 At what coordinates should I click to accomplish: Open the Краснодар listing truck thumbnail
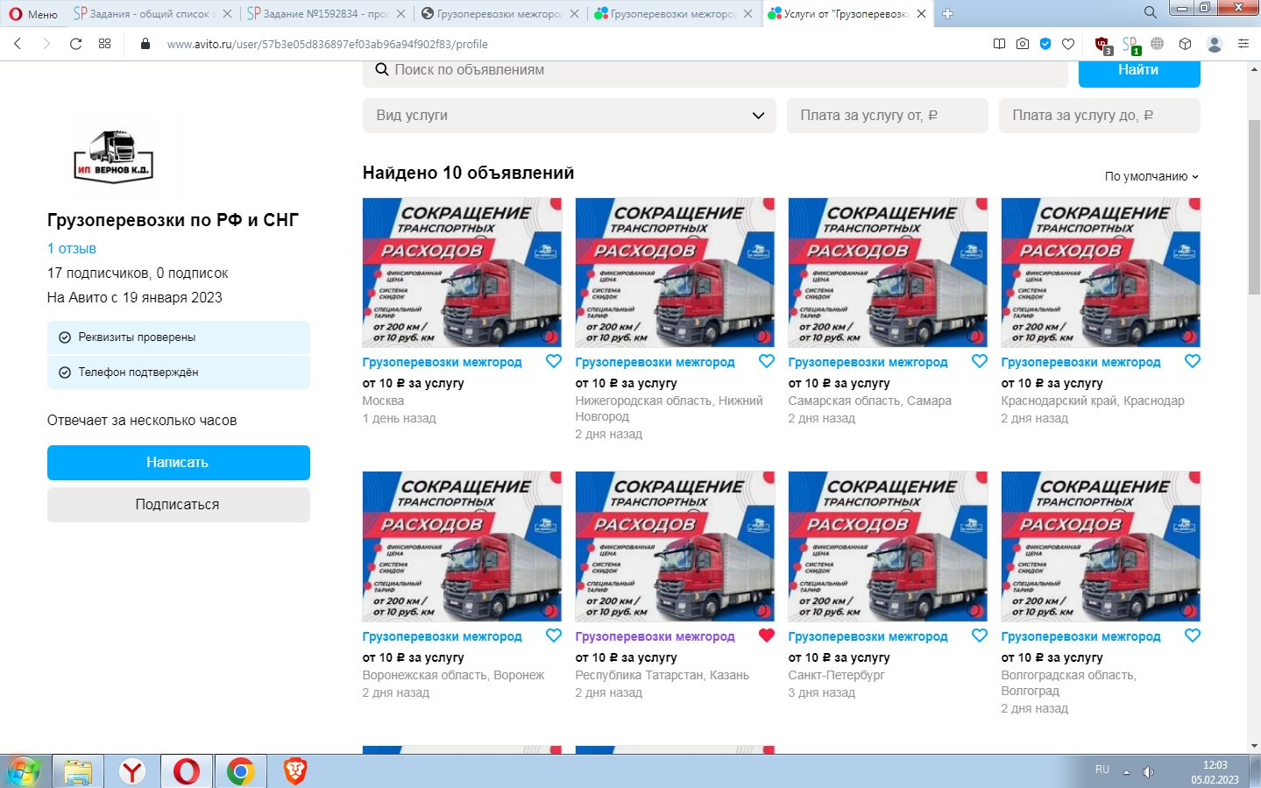pyautogui.click(x=1101, y=273)
